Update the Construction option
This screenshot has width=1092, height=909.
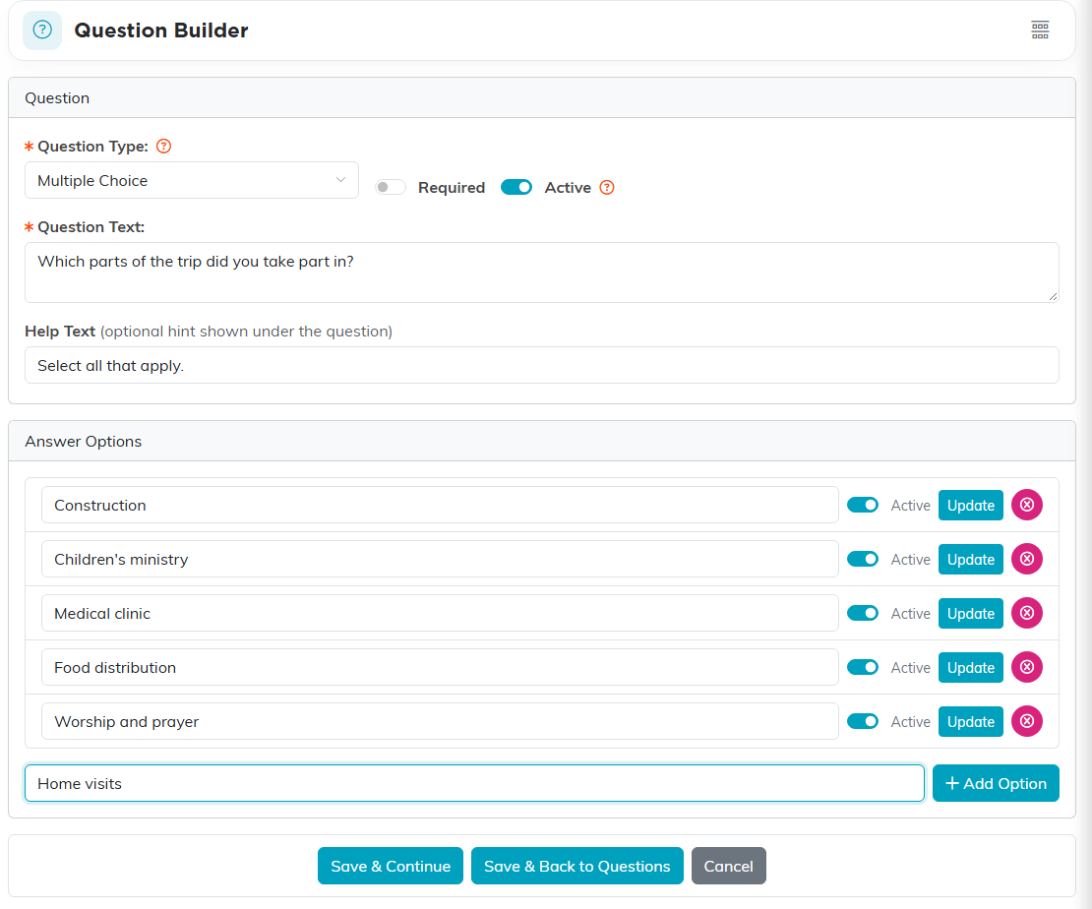click(970, 505)
